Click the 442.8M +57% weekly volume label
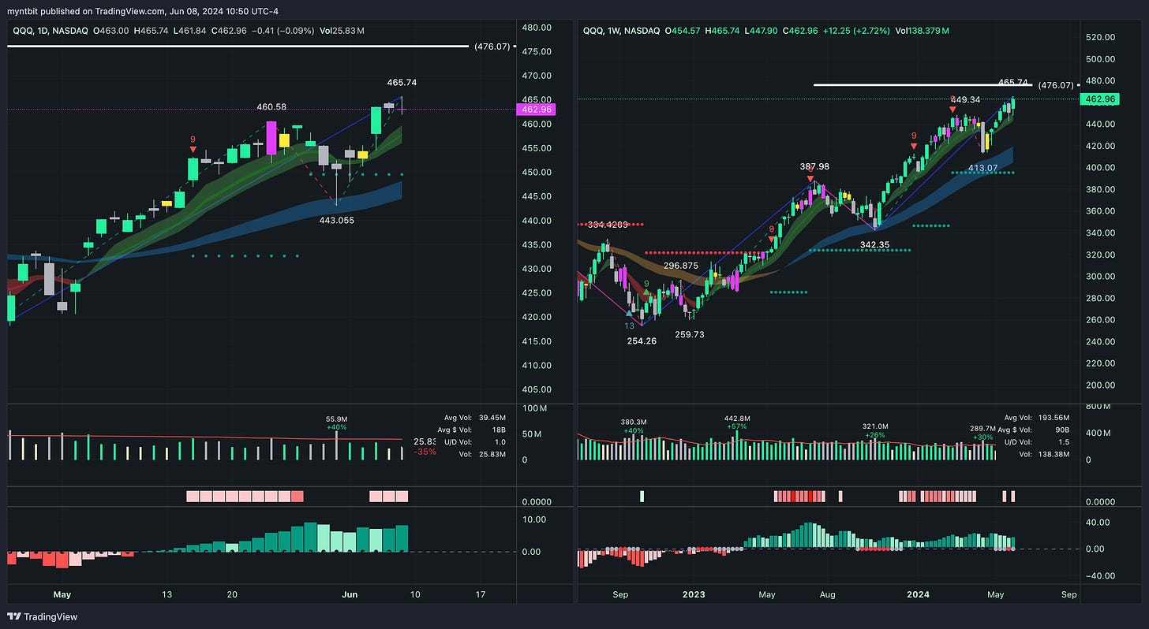The width and height of the screenshot is (1149, 629). coord(736,422)
